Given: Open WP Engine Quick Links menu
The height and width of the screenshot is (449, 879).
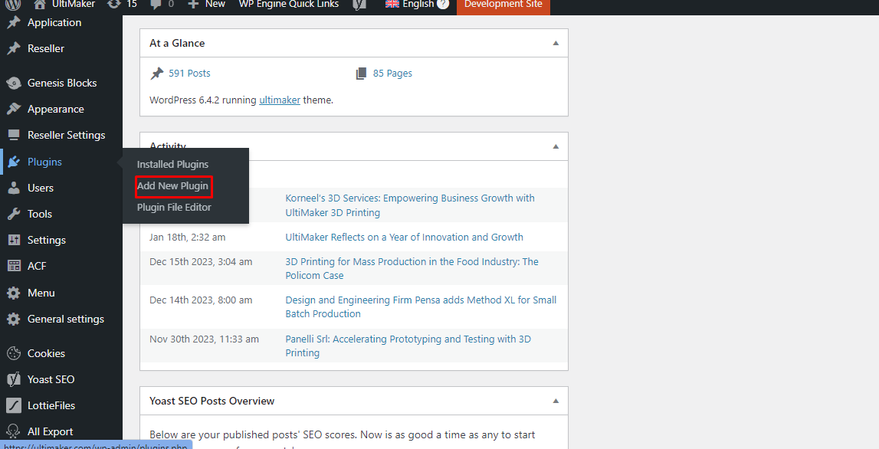Looking at the screenshot, I should coord(289,5).
